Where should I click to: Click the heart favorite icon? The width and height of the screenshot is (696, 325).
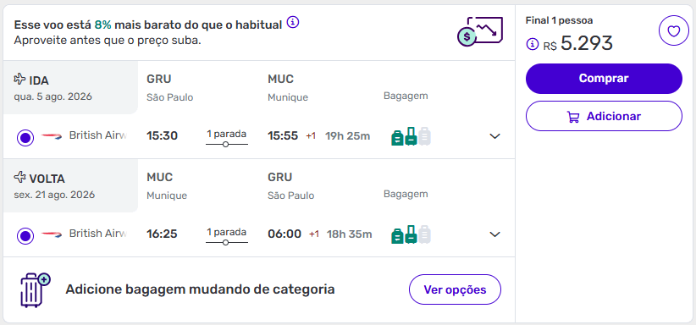pyautogui.click(x=674, y=30)
